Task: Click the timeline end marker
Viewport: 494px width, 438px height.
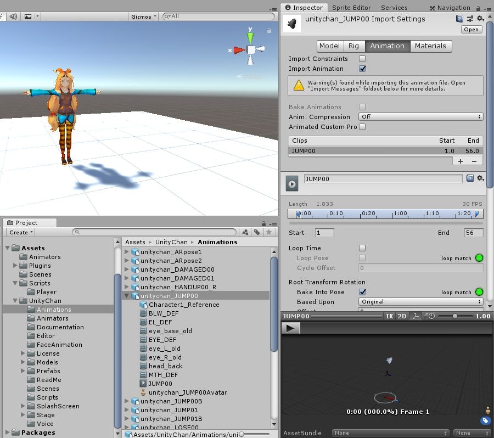Action: coord(476,214)
